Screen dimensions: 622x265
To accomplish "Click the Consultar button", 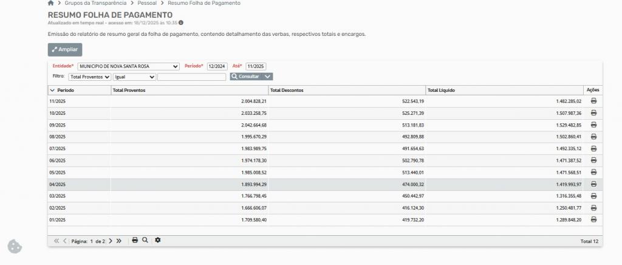I will pos(245,77).
